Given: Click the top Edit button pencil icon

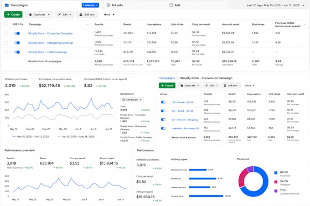Looking at the screenshot, I should point(59,15).
